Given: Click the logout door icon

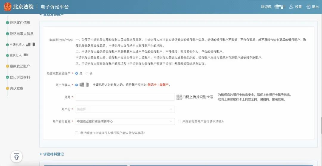Looking at the screenshot, I should click(x=308, y=7).
